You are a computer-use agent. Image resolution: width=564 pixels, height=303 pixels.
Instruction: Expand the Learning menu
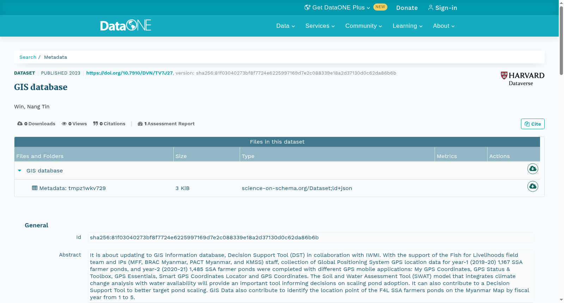pyautogui.click(x=407, y=26)
